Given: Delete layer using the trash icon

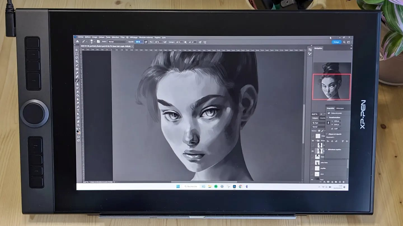Looking at the screenshot, I should point(344,182).
